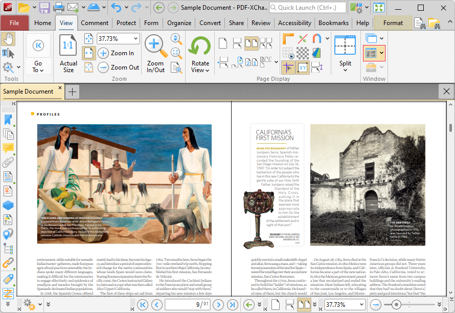The width and height of the screenshot is (455, 313).
Task: Open the Format tab
Action: point(393,23)
